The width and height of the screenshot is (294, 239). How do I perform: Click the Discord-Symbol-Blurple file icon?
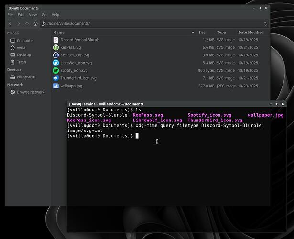tap(55, 40)
